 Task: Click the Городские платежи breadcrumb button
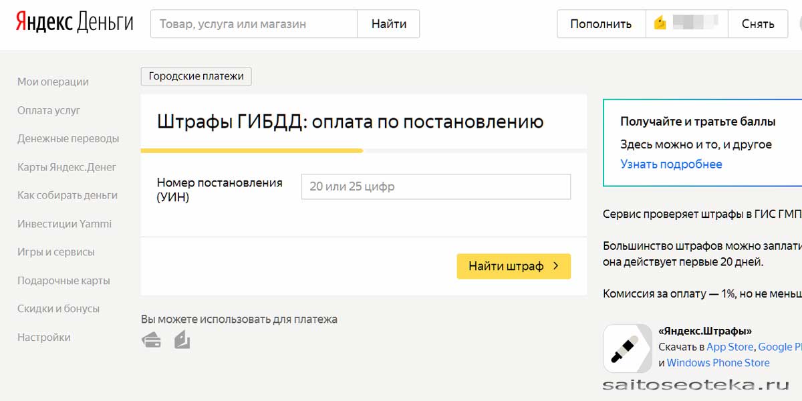[196, 76]
